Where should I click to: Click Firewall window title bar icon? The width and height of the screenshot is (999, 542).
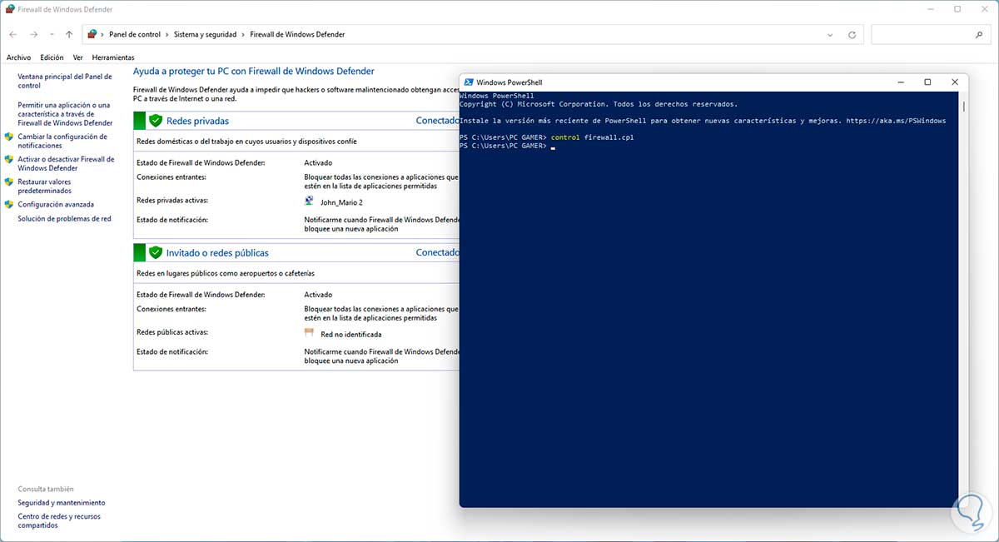pos(9,8)
